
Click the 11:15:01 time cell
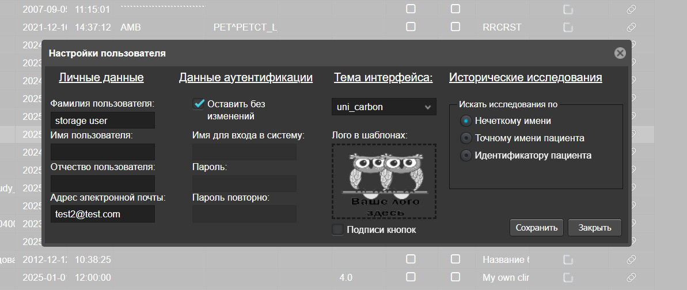pos(93,9)
